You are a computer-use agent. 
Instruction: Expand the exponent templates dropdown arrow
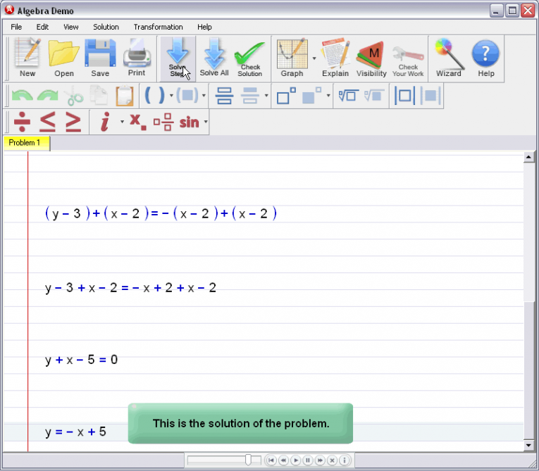pyautogui.click(x=328, y=96)
